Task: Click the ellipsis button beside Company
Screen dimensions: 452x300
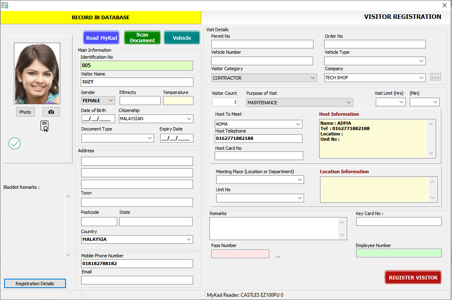Action: 435,77
